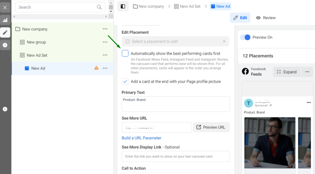The width and height of the screenshot is (315, 174).
Task: Open the three-dot menu for New Ad Set
Action: [x=105, y=55]
